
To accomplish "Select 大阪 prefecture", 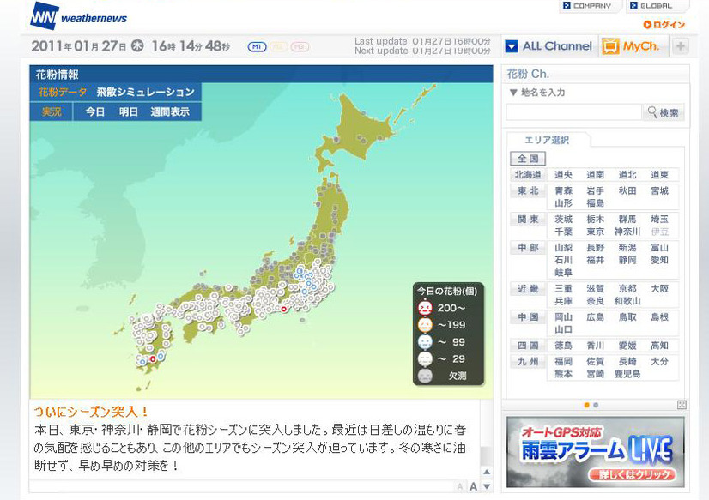I will (660, 289).
